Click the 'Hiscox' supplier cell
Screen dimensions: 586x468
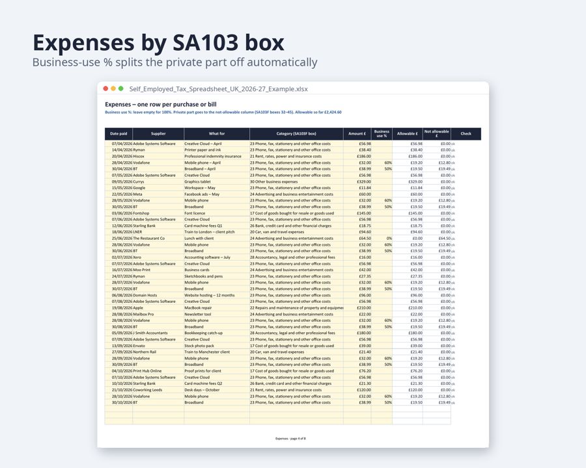coord(158,157)
